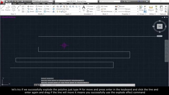Click the Insert block tool
This screenshot has width=169, height=95.
point(98,8)
